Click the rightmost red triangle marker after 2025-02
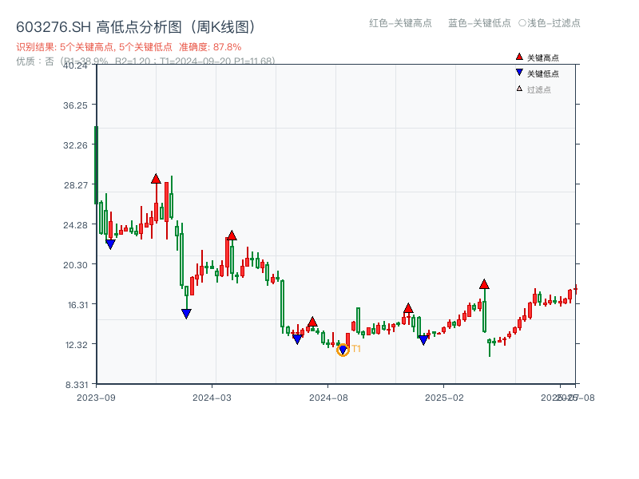Screen dimensions: 639x479 coord(485,283)
